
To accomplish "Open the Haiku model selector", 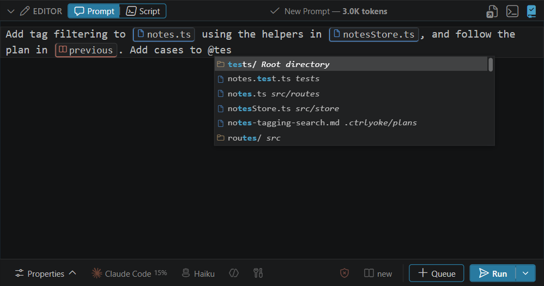I will [x=198, y=273].
